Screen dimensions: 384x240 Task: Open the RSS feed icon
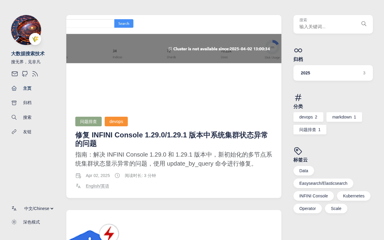pyautogui.click(x=35, y=74)
